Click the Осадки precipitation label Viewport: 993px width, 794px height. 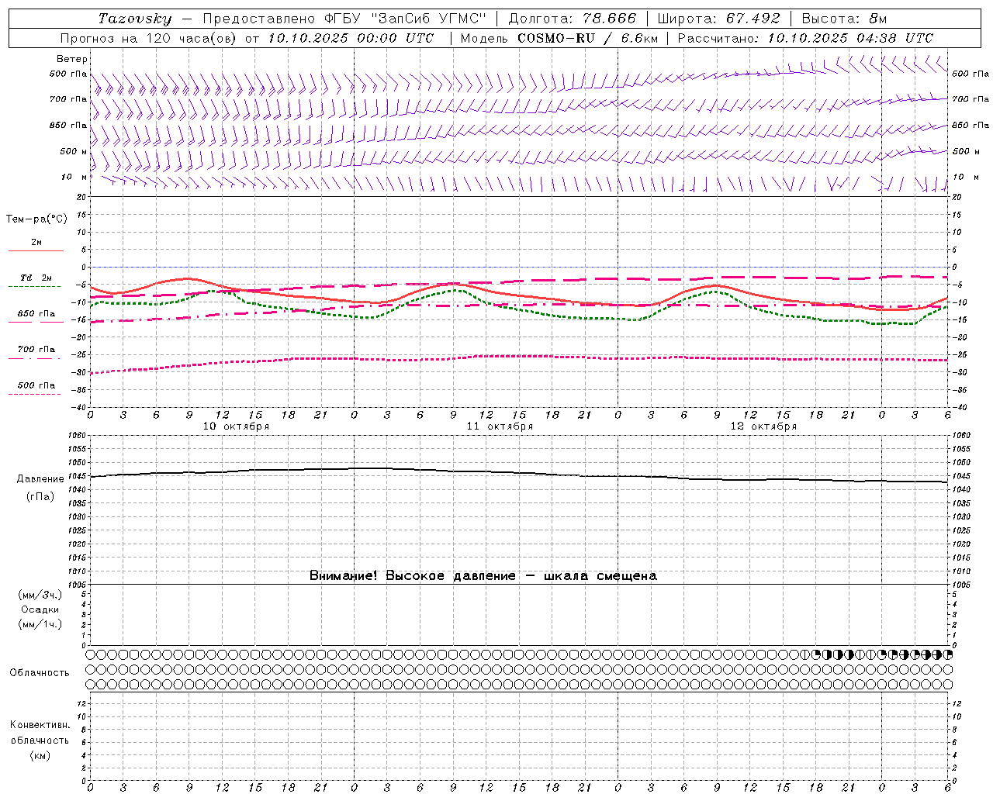(x=40, y=609)
